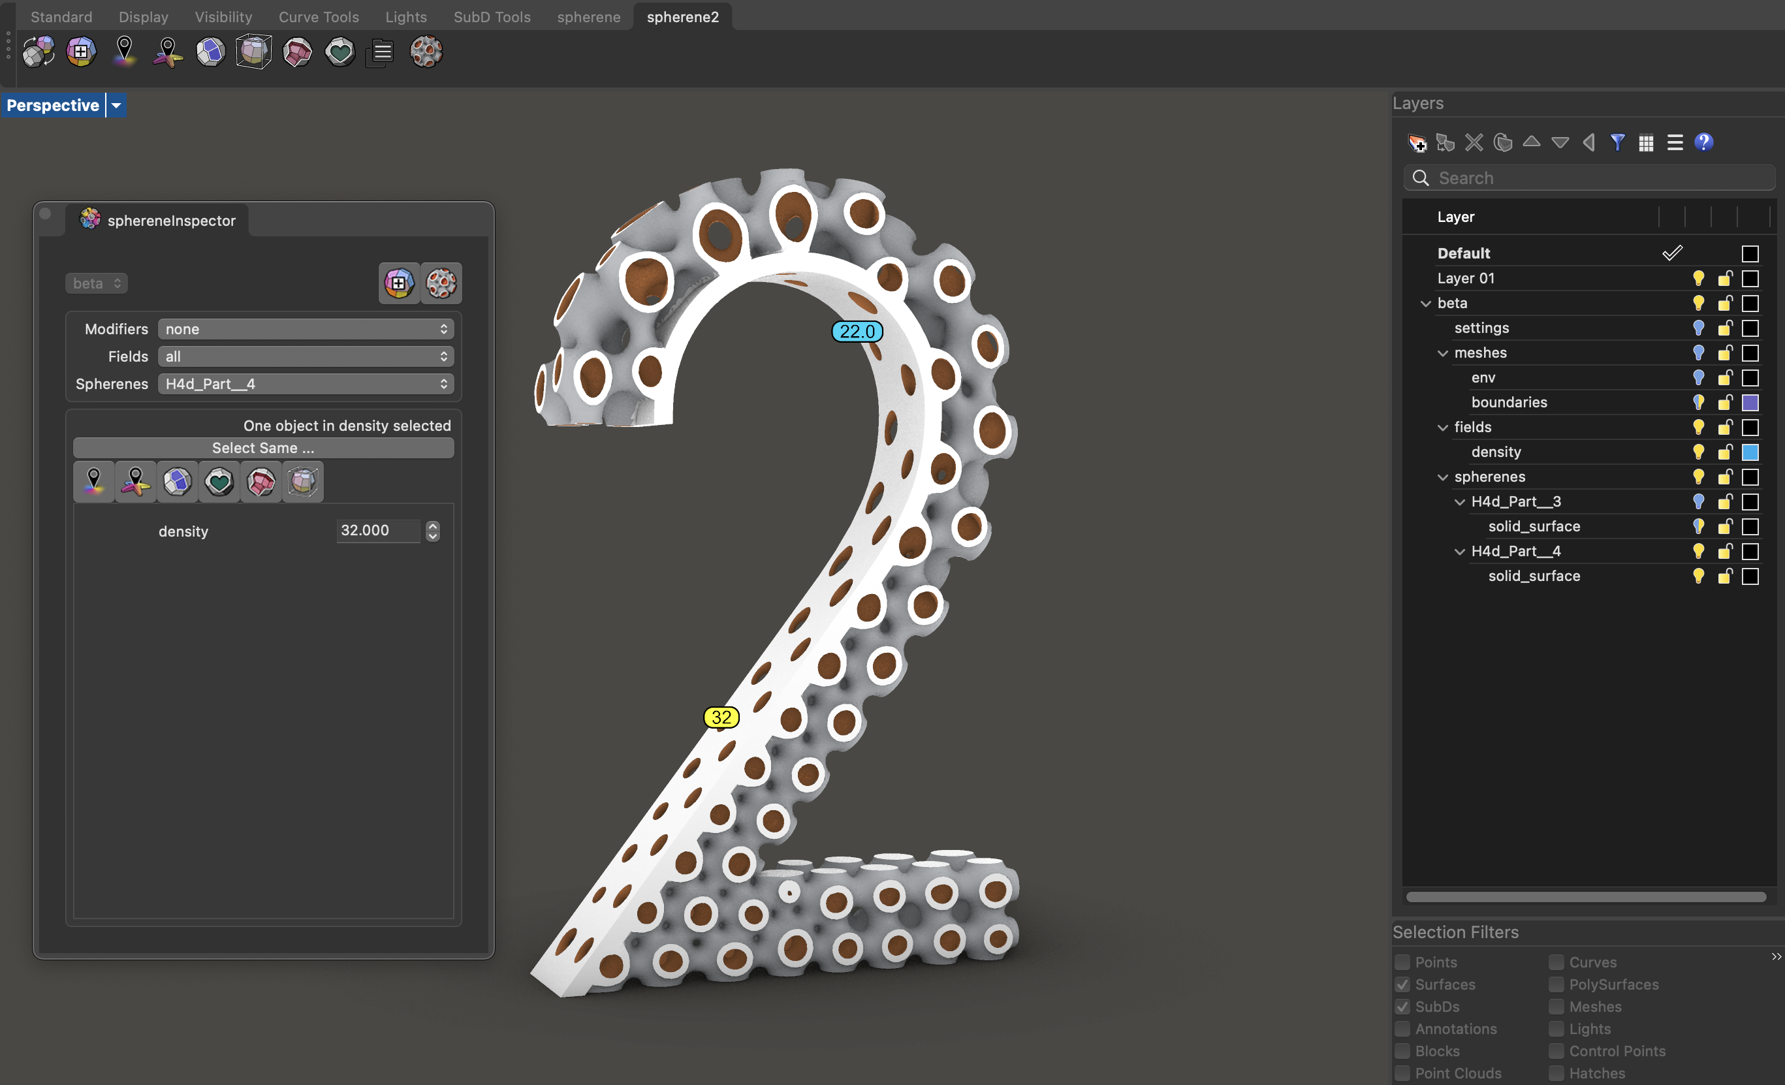Click the blue color swatch of density layer

pyautogui.click(x=1750, y=452)
